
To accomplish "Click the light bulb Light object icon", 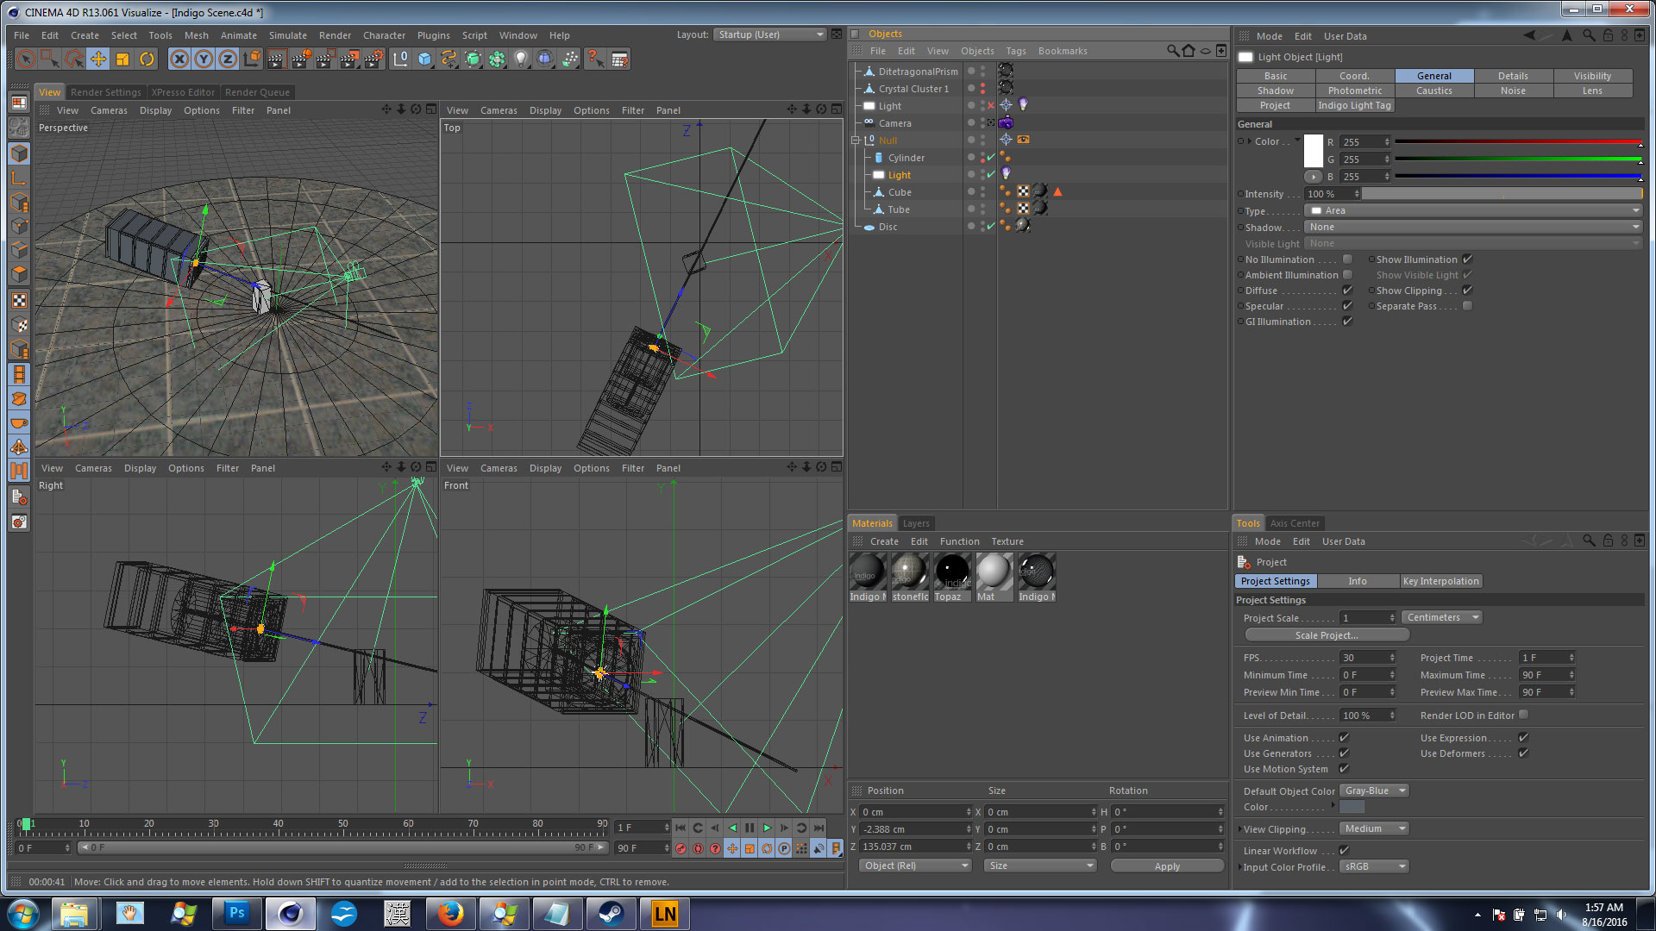I will click(x=521, y=59).
